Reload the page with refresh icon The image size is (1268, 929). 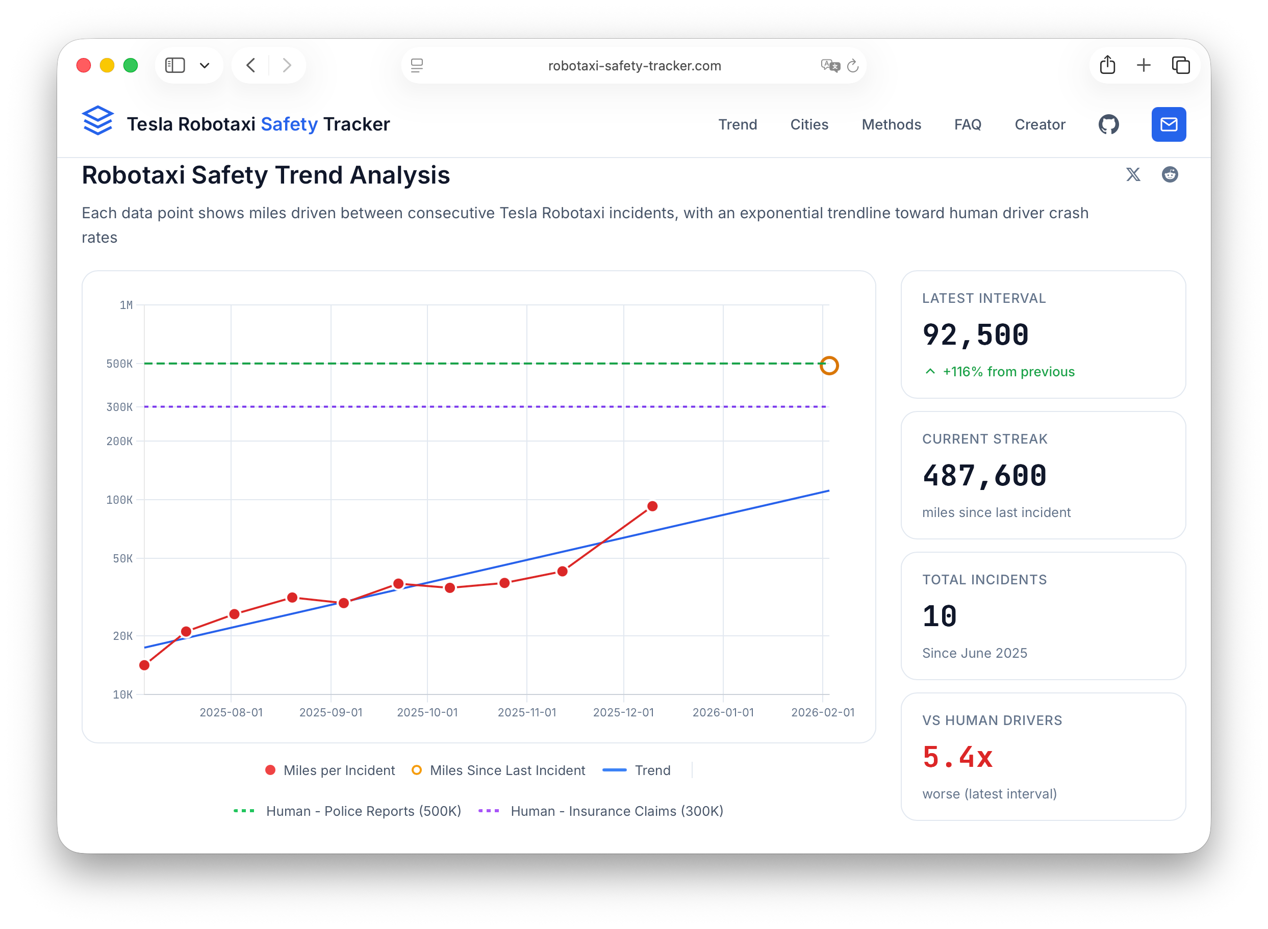point(853,66)
